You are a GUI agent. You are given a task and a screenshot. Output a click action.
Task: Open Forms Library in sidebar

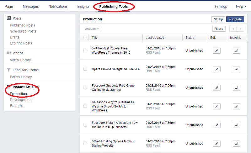[21, 77]
